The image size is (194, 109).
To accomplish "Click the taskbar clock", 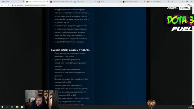I will point(191,107).
